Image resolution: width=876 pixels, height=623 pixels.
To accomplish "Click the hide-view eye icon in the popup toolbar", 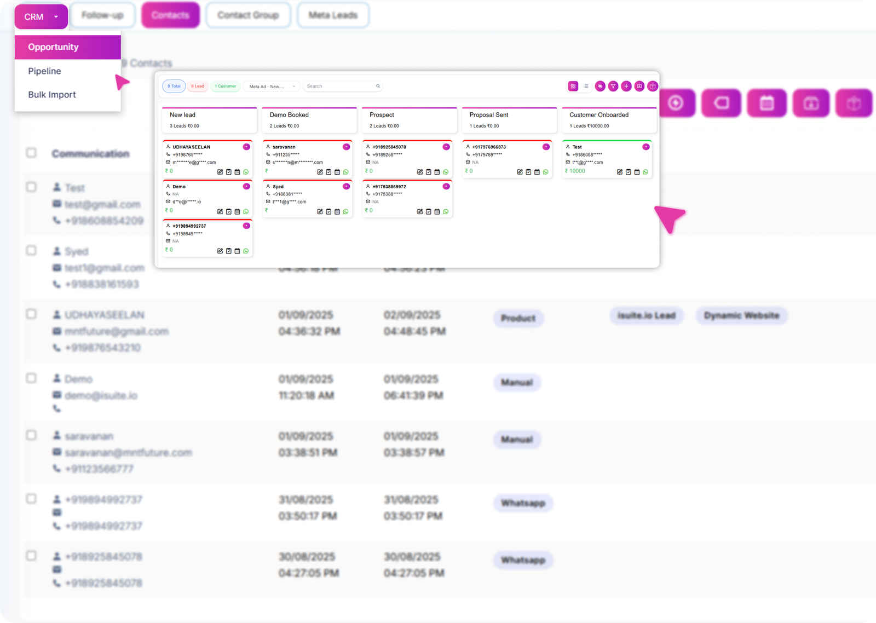I will pyautogui.click(x=600, y=86).
